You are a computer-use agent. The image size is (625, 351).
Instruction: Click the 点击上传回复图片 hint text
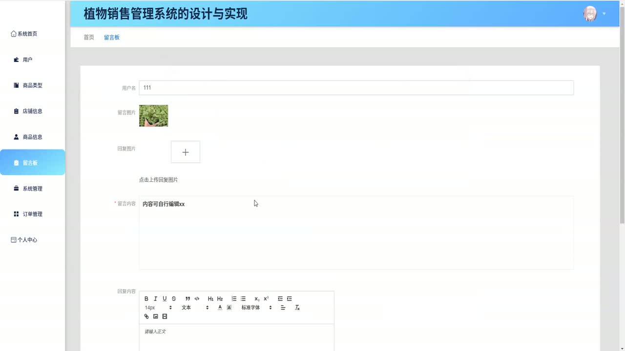[158, 180]
